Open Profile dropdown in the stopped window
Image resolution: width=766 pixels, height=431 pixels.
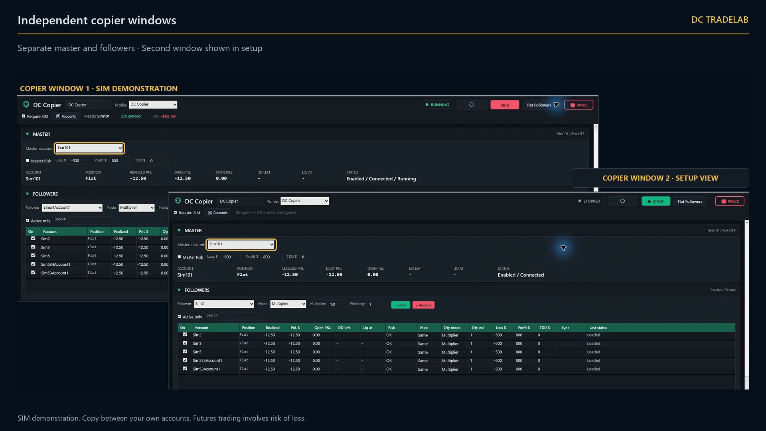tap(305, 201)
